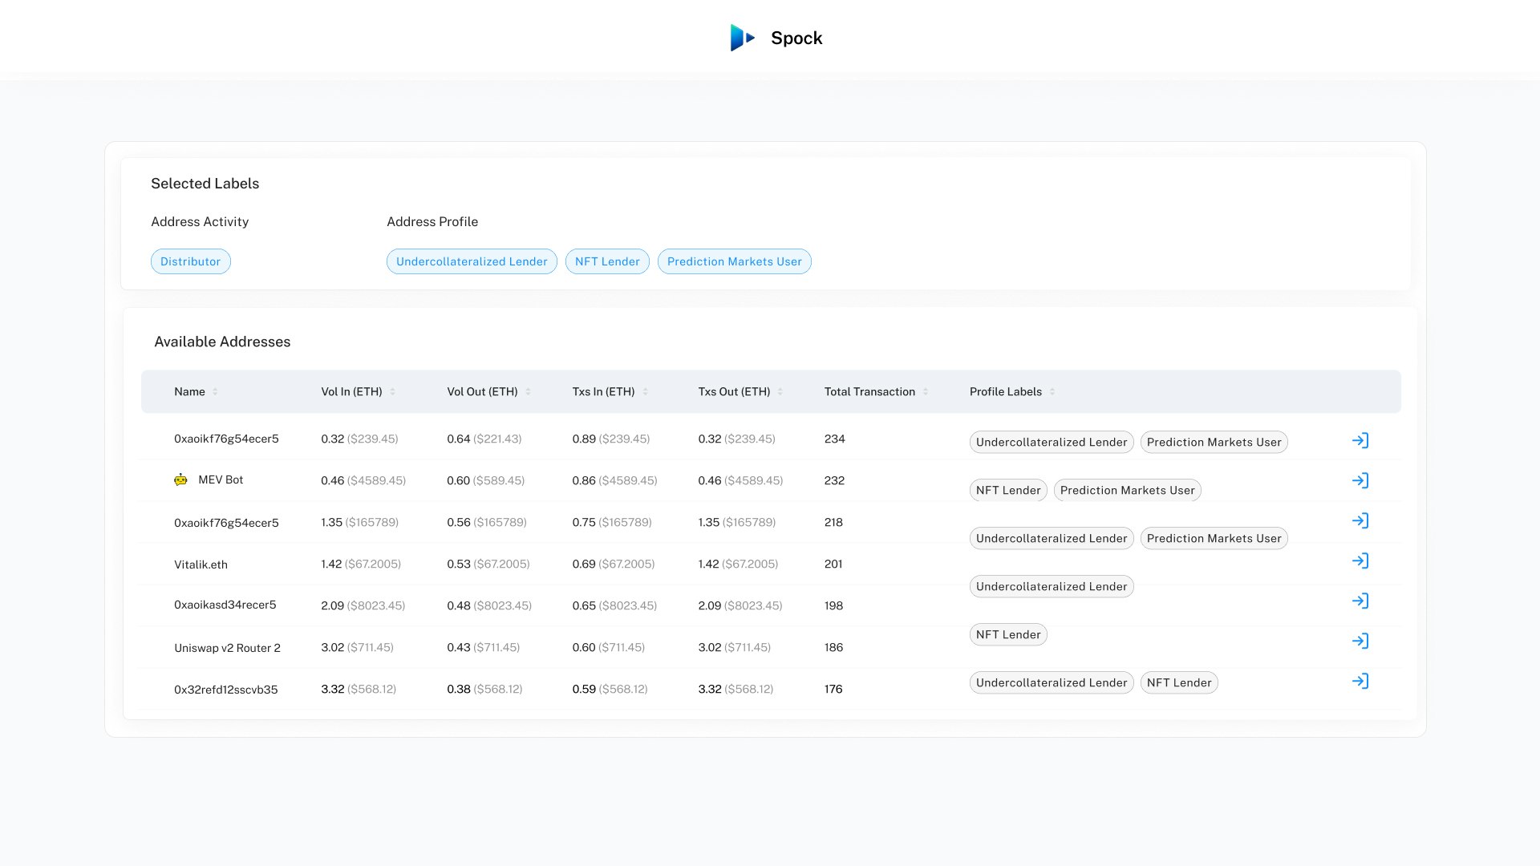Sort by Txs Out (ETH) column
The image size is (1540, 866).
[780, 391]
